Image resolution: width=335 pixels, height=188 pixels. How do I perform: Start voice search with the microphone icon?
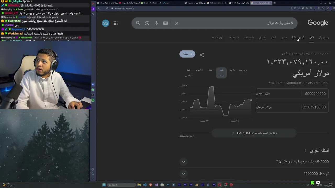click(156, 23)
